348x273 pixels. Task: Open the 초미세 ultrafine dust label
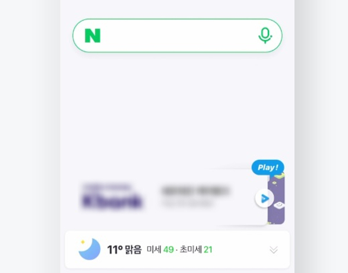point(191,249)
